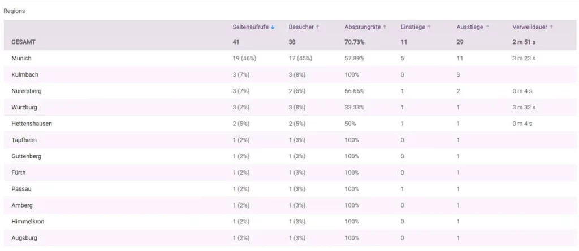The image size is (579, 251).
Task: Click the Regions section heading
Action: [14, 11]
